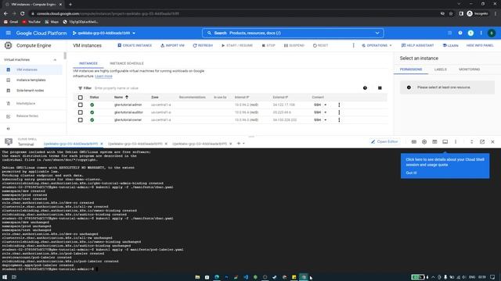Click Hide Info Panel

pyautogui.click(x=480, y=45)
